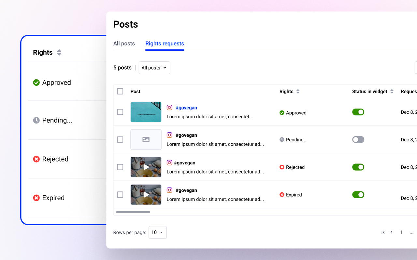Click the Rights sort control in the left panel
This screenshot has height=260, width=417.
tap(59, 52)
